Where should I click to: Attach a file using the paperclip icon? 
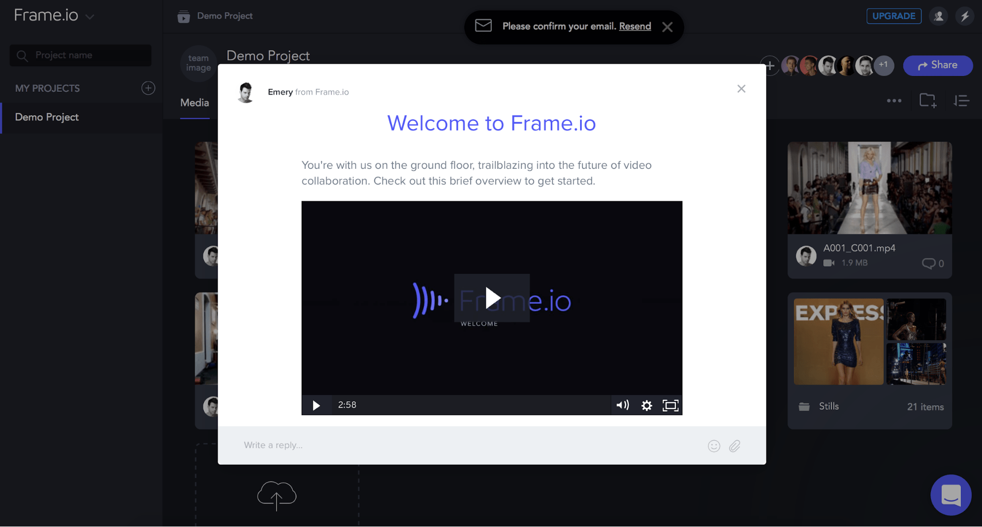[x=734, y=446]
